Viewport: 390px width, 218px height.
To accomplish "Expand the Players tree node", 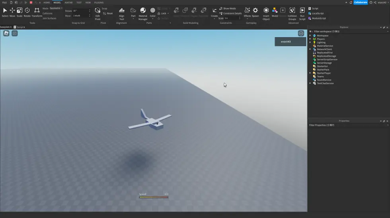I will pos(310,39).
